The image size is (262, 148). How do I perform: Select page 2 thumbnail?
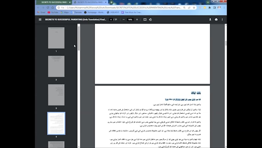[x=56, y=66]
